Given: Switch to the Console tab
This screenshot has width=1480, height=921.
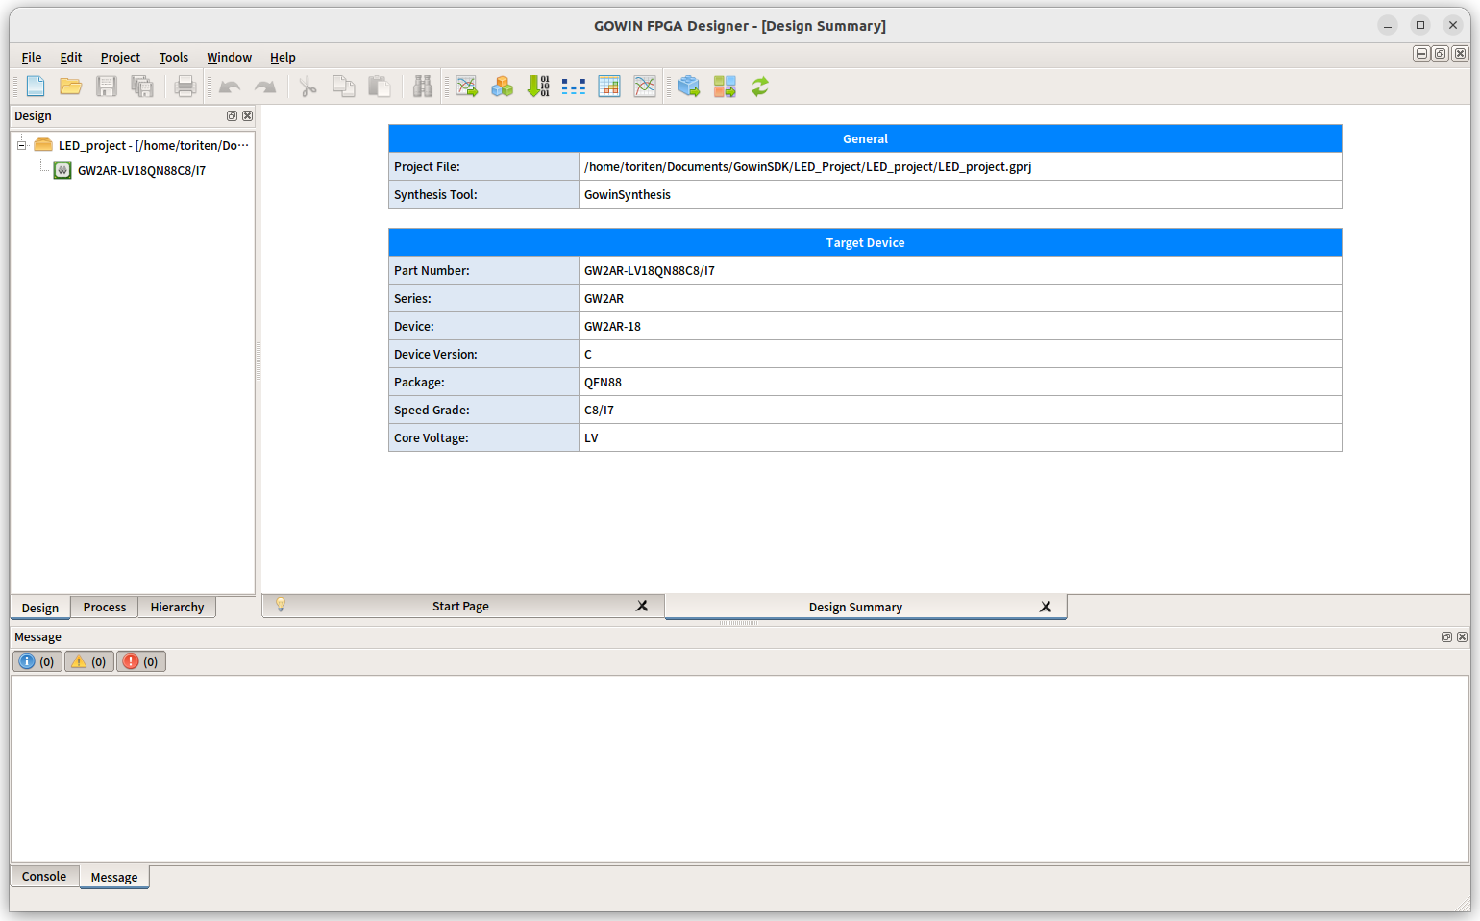Looking at the screenshot, I should click(44, 876).
